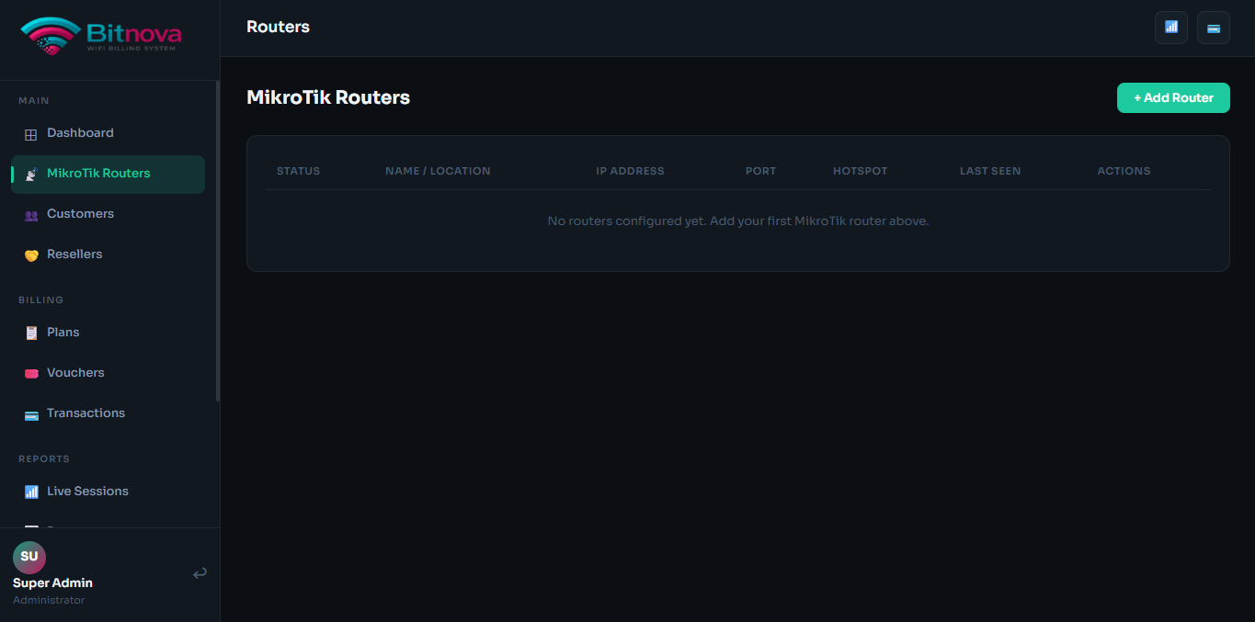The height and width of the screenshot is (622, 1255).
Task: Click the MAIN section label
Action: click(34, 101)
